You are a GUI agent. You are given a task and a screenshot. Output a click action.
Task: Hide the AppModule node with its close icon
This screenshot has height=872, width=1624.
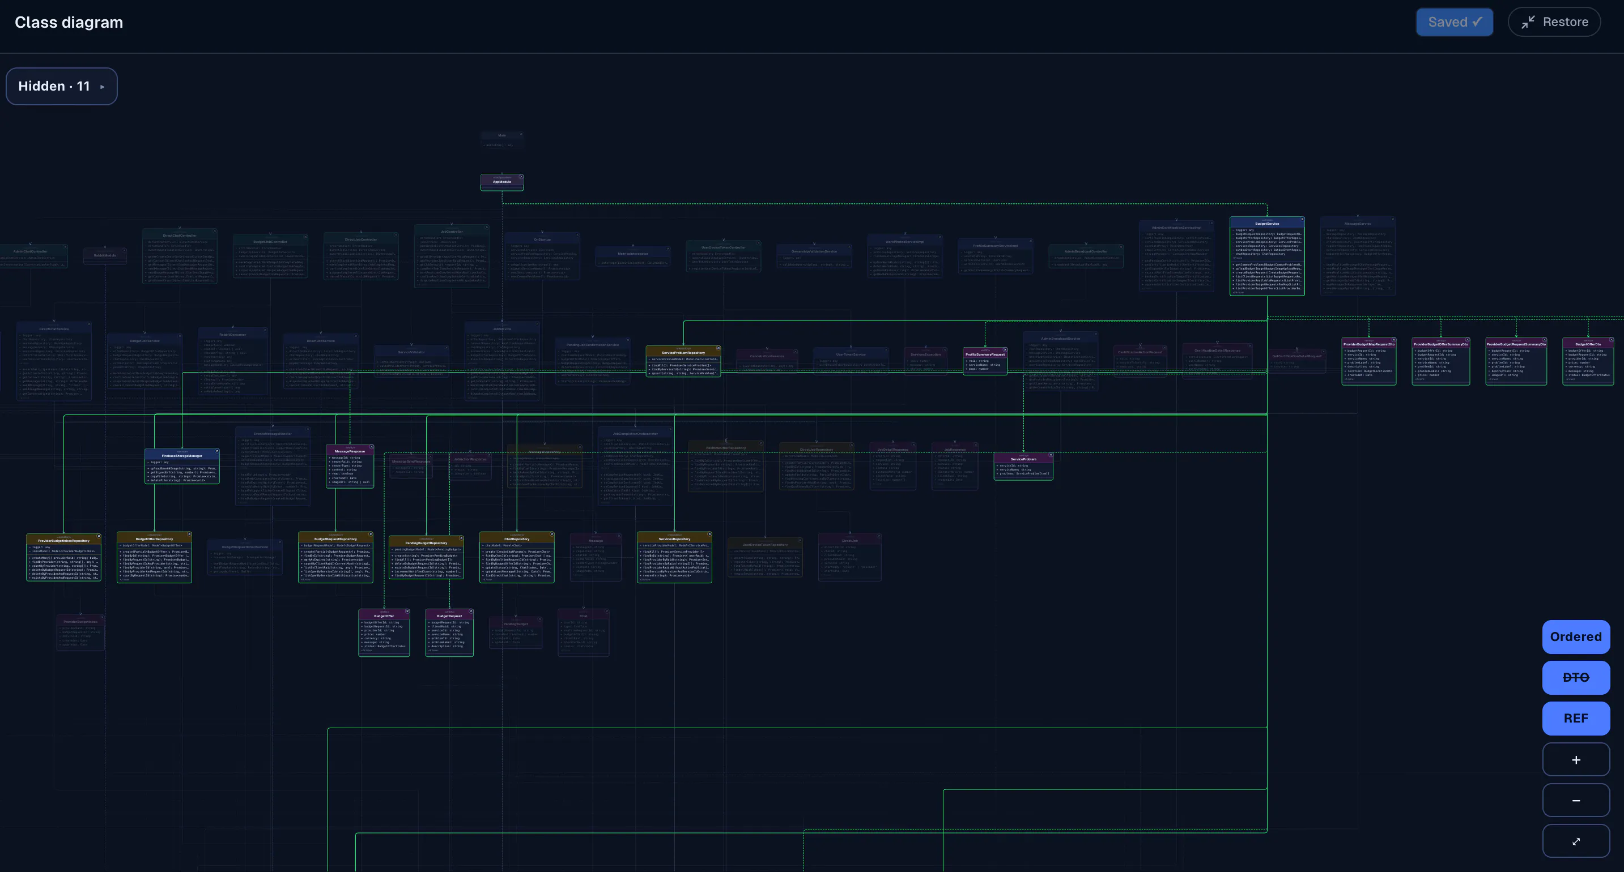521,177
